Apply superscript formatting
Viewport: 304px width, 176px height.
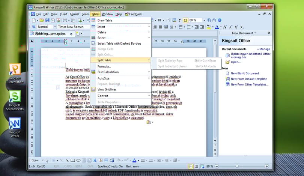click(236, 27)
